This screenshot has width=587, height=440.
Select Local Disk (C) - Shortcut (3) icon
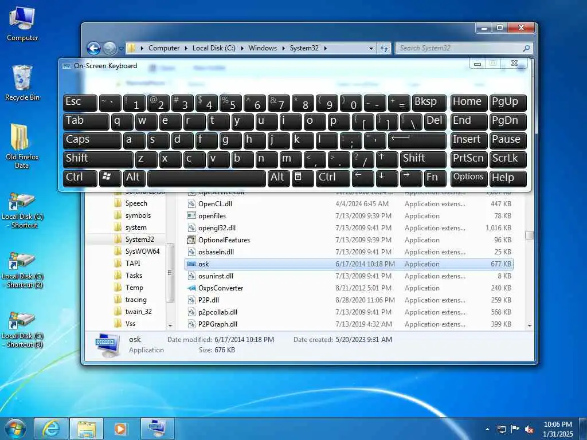coord(22,330)
